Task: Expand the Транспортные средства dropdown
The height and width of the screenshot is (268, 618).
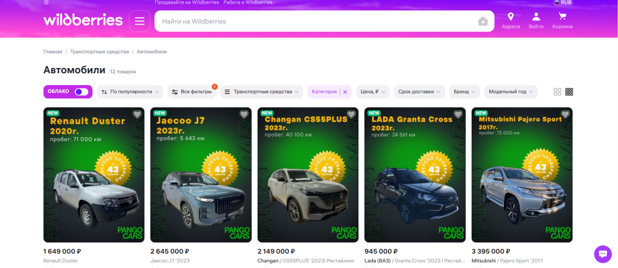Action: pos(262,92)
